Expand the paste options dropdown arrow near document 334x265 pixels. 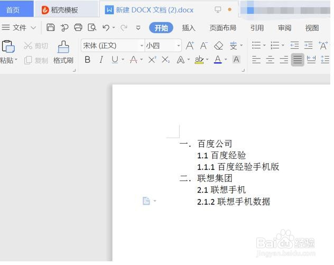click(155, 201)
